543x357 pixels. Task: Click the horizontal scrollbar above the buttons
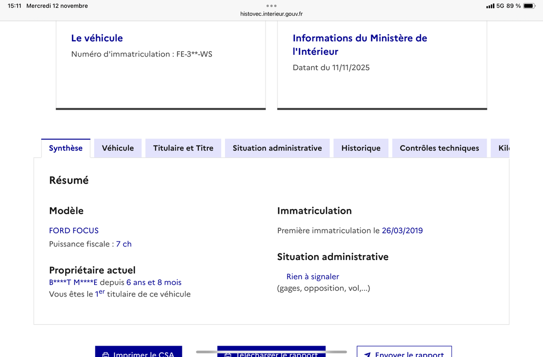pyautogui.click(x=271, y=350)
